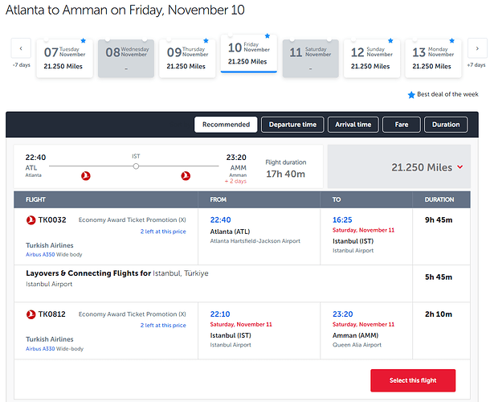Sort results by Recommended
This screenshot has height=402, width=490.
click(226, 125)
